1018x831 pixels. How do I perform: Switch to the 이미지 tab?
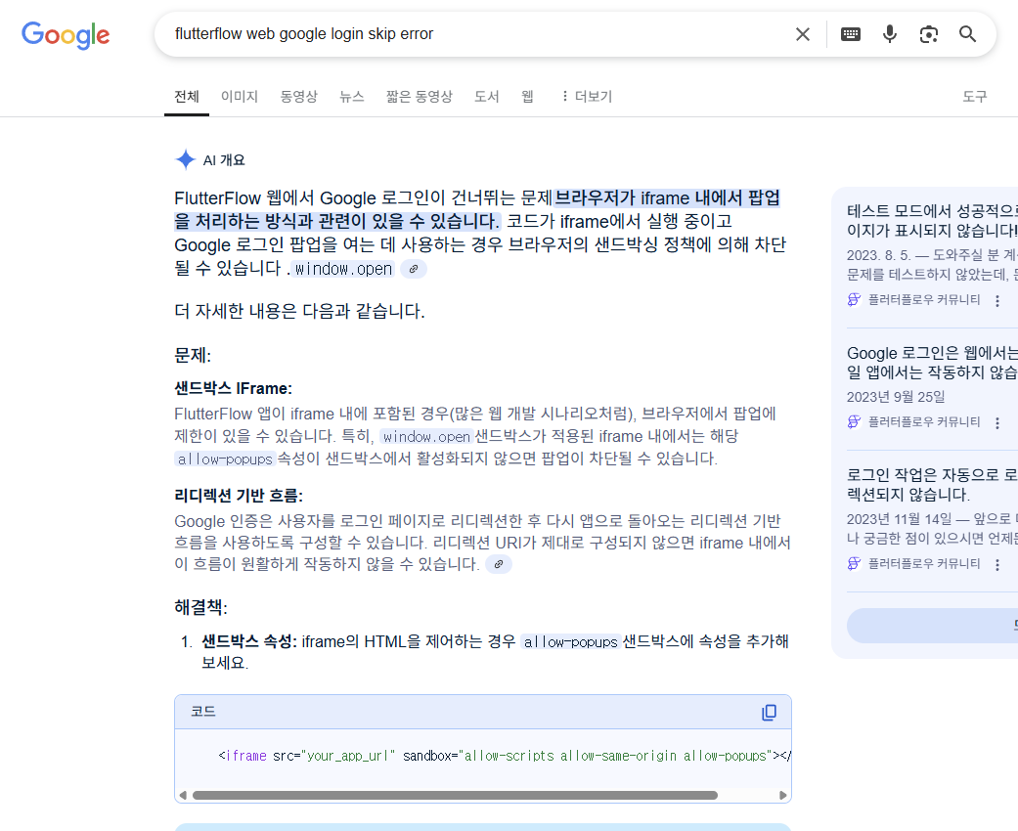240,97
